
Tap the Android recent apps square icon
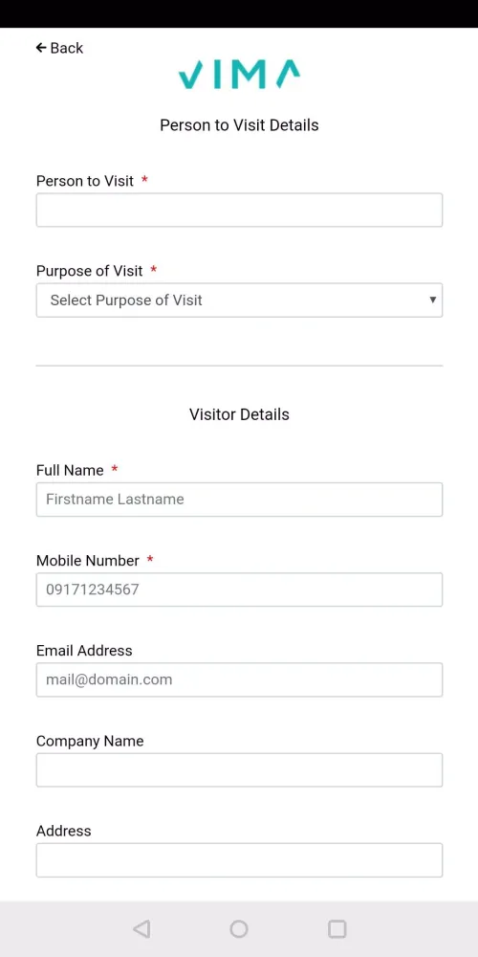coord(337,929)
